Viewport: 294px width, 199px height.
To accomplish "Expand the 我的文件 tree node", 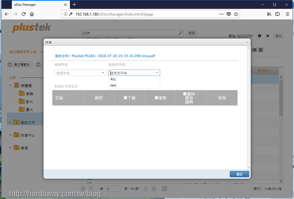I will (x=11, y=122).
